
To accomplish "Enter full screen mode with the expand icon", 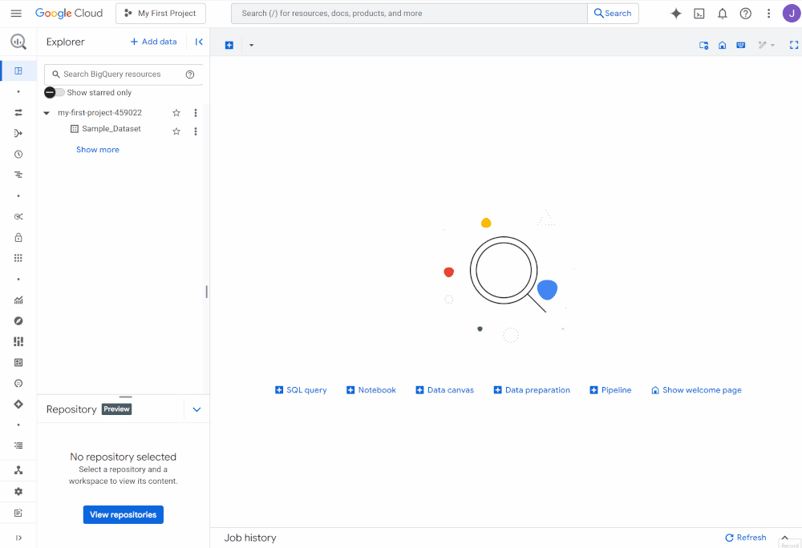I will (794, 45).
